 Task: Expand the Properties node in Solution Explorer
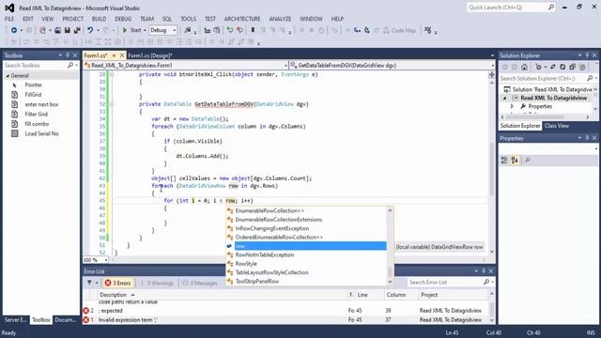coord(512,106)
